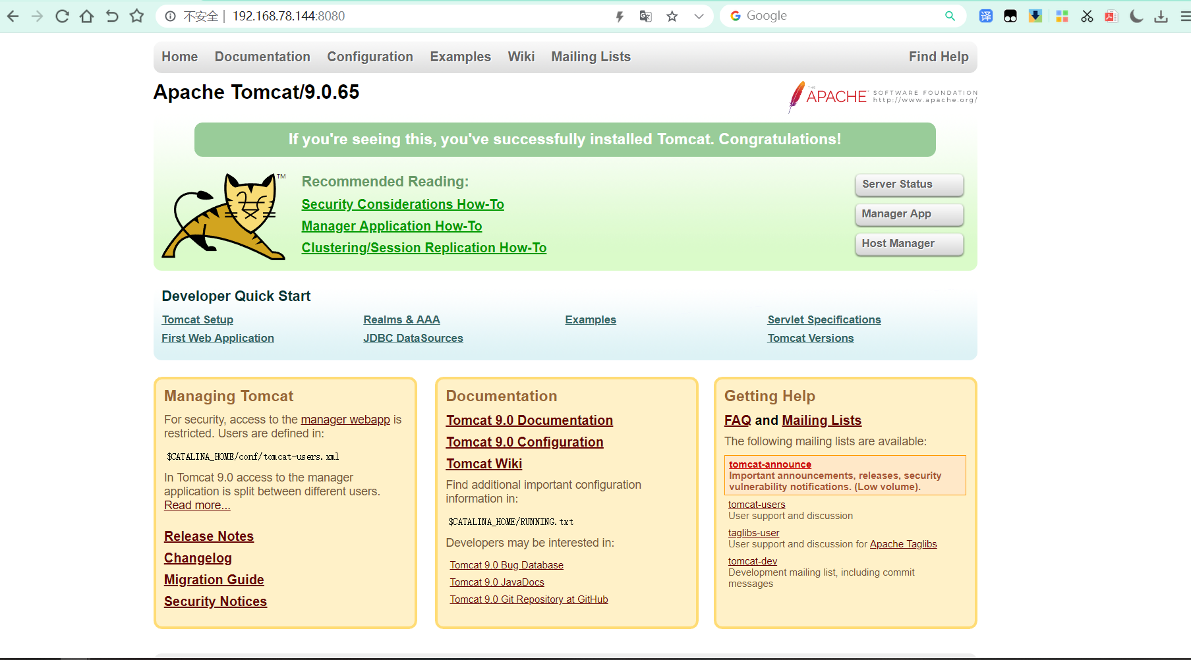Open the Tomcat Wiki link
Viewport: 1191px width, 660px height.
tap(484, 464)
